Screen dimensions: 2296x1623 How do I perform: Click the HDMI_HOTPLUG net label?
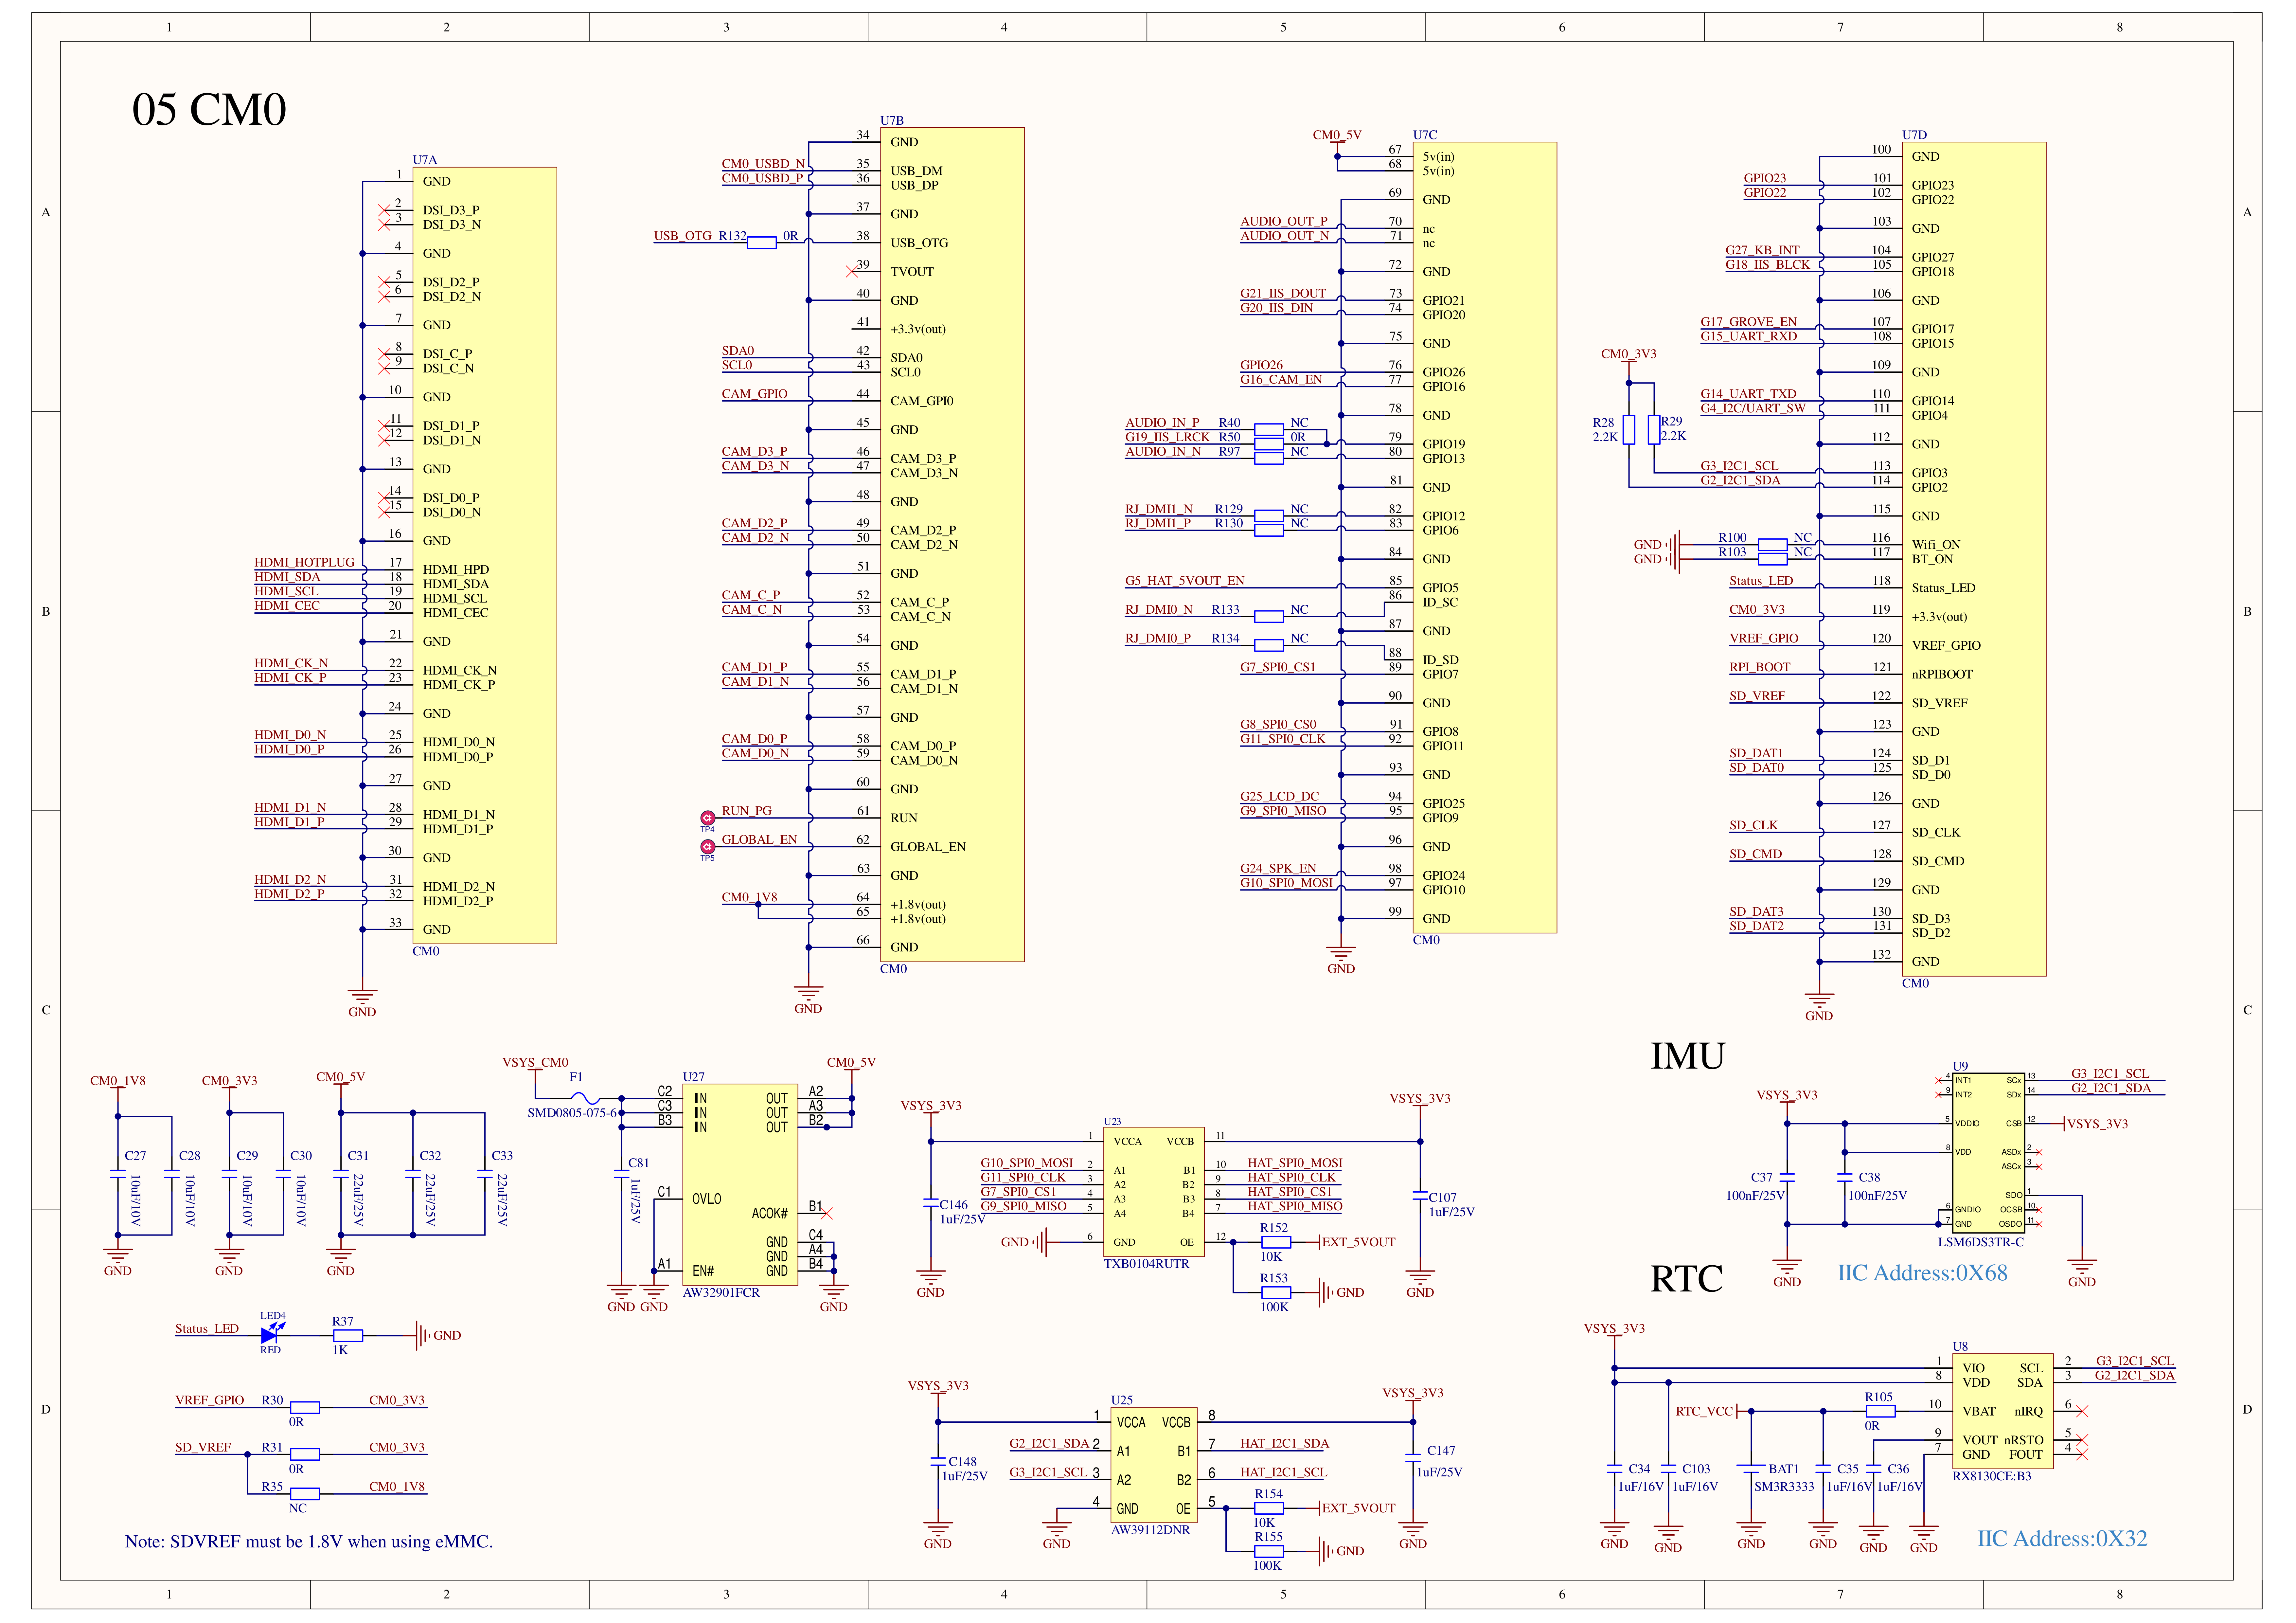(304, 562)
